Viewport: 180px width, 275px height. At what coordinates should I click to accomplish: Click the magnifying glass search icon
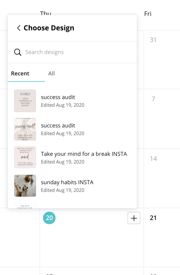click(18, 52)
